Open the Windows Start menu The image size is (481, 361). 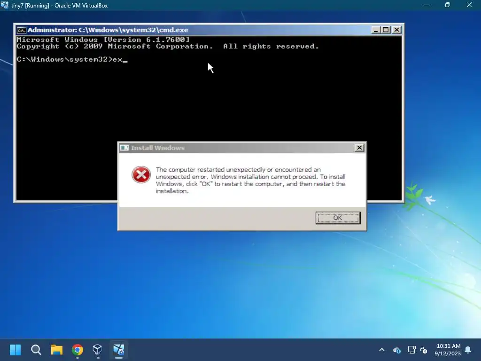click(15, 350)
